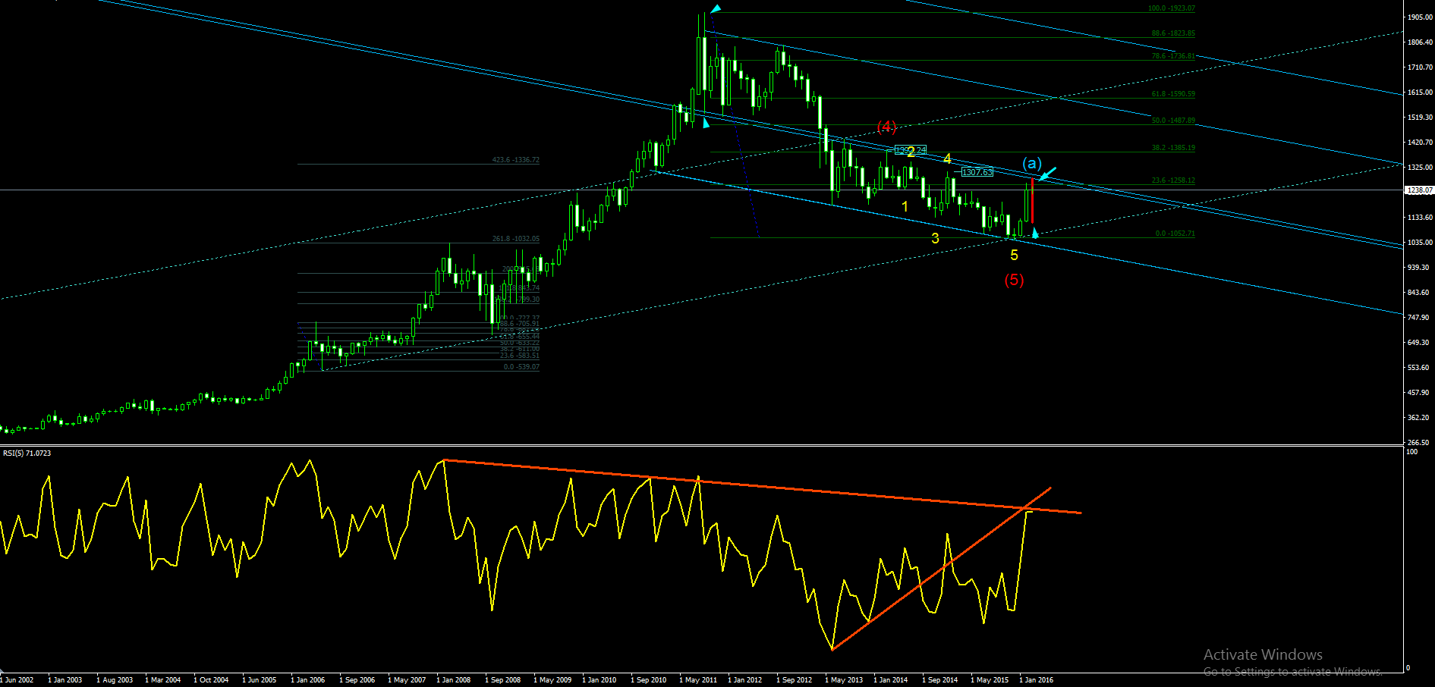The width and height of the screenshot is (1435, 687).
Task: Select the yellow wave 4 label
Action: click(947, 158)
